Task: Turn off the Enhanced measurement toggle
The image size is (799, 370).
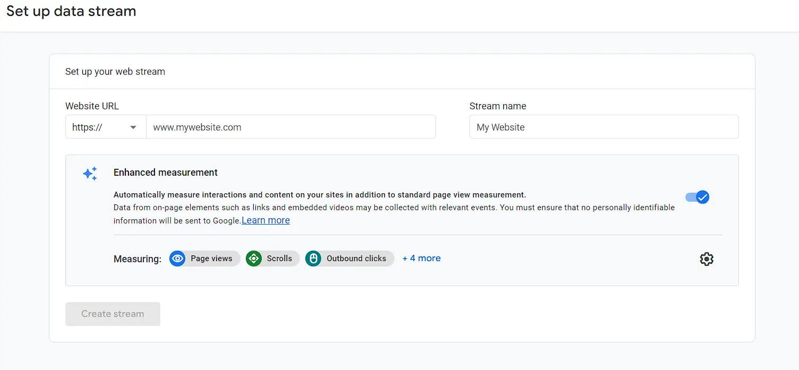Action: (x=697, y=197)
